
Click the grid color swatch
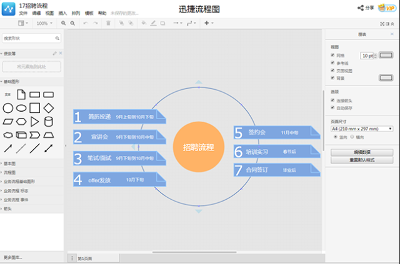click(386, 55)
